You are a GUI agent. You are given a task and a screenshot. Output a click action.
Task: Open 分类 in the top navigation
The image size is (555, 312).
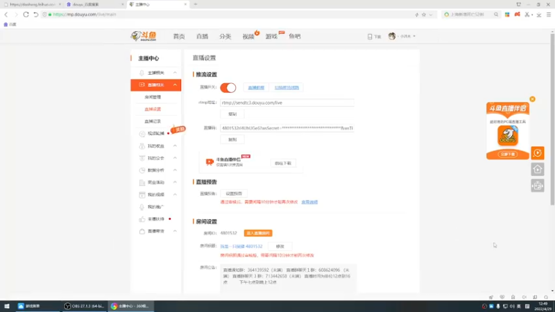point(225,37)
